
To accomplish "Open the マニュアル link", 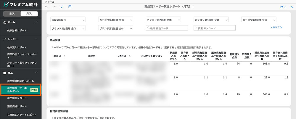I will pyautogui.click(x=276, y=27).
